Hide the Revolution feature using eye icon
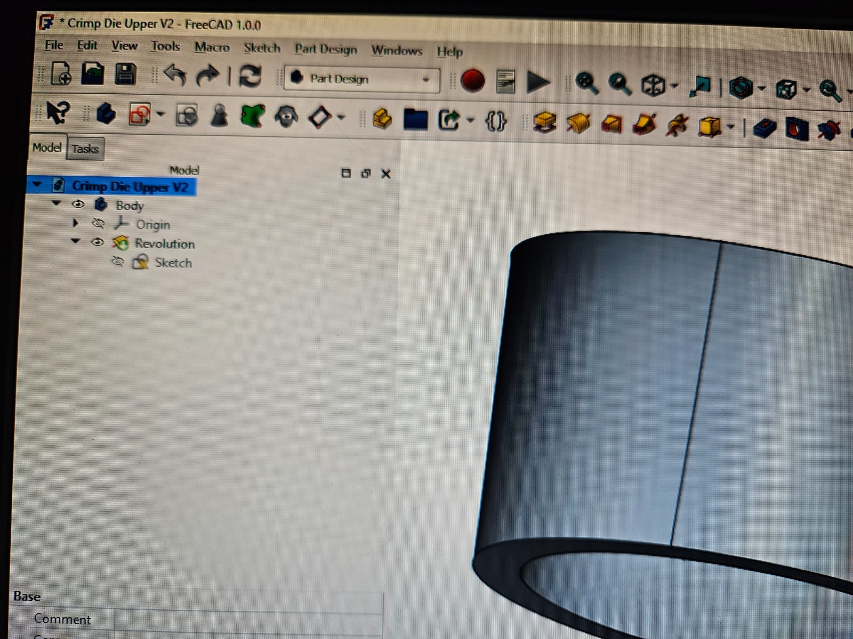 point(97,242)
